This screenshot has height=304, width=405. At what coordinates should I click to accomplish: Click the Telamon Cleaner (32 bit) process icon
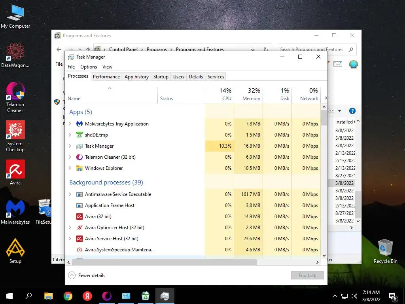coord(79,157)
